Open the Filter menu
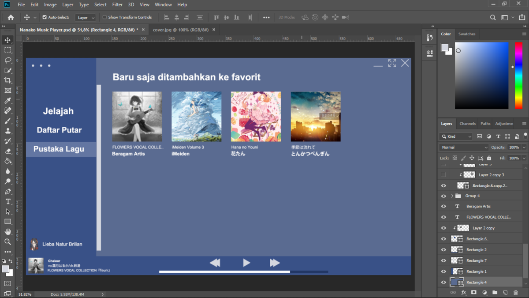The height and width of the screenshot is (298, 529). (x=117, y=4)
